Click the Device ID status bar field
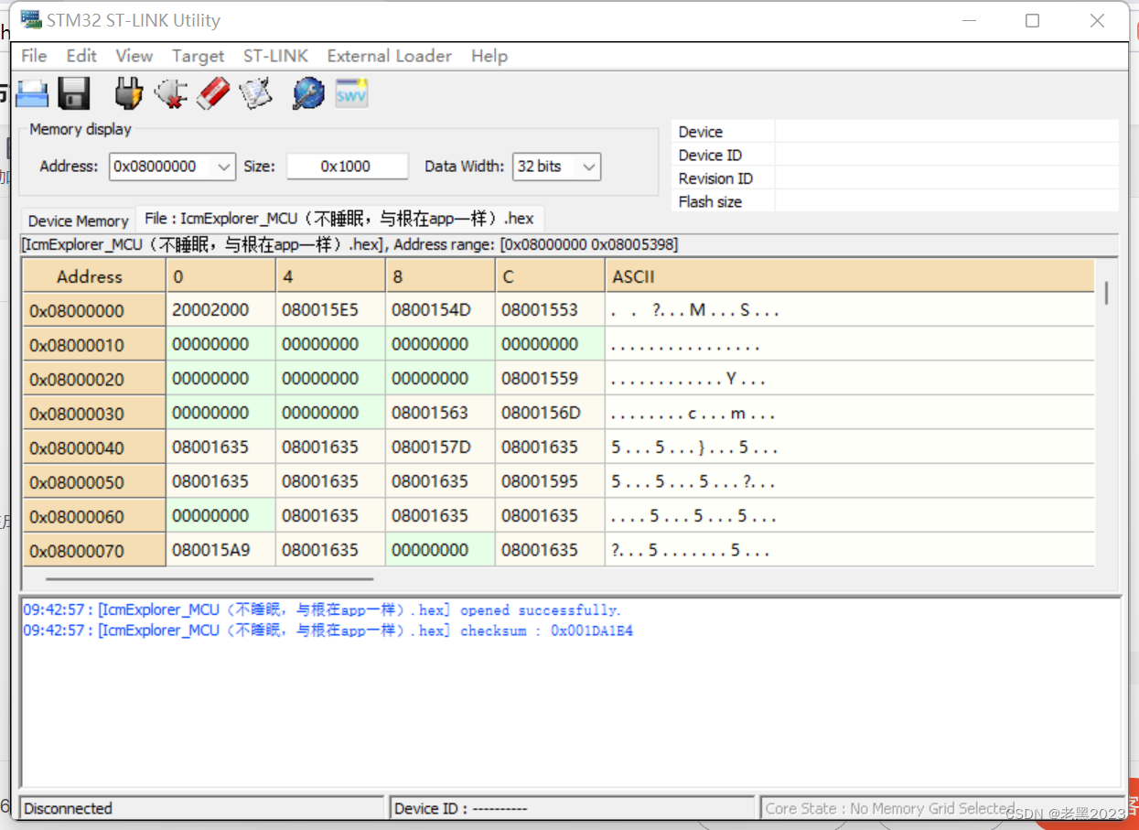 [x=572, y=808]
